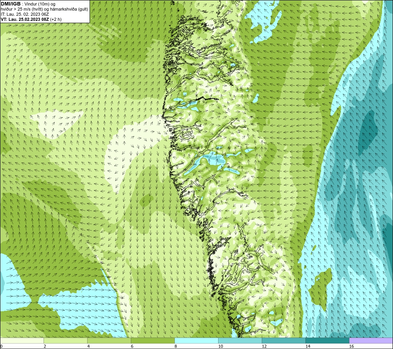393x349 pixels.
Task: Click the 'IT: Lau. 25. 02. 2023 06Z' line
Action: coord(25,14)
